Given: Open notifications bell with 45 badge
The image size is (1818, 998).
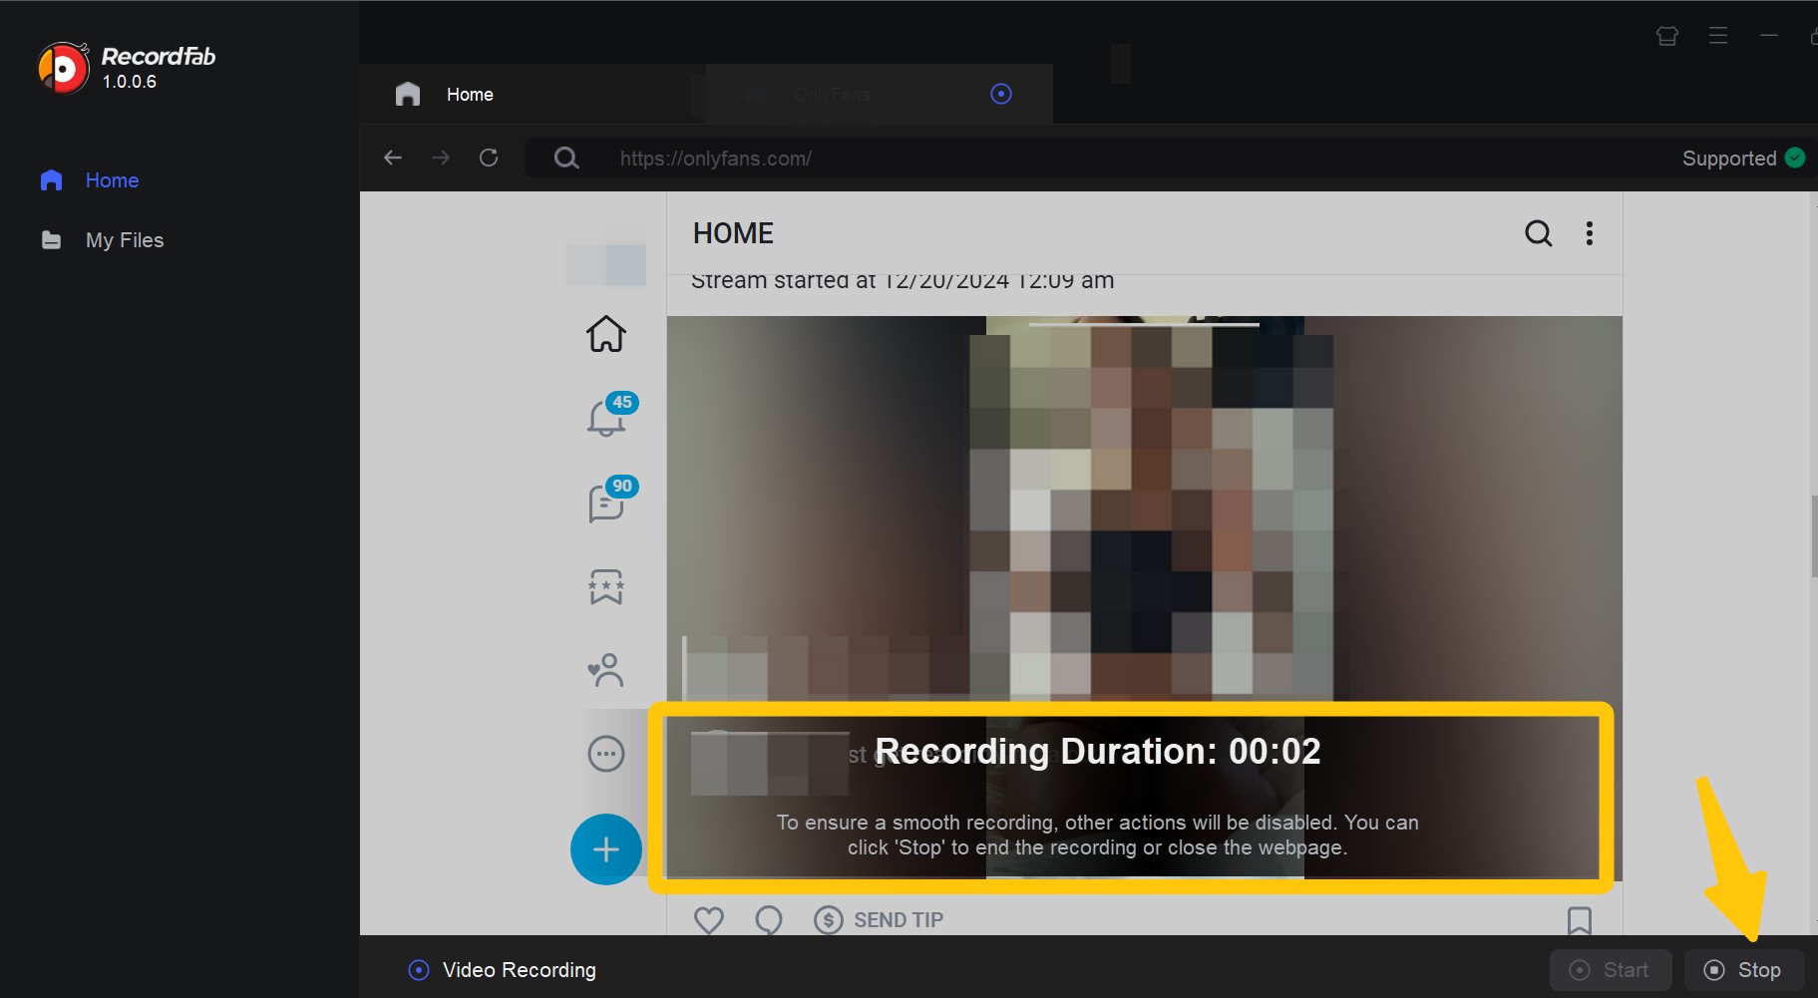Looking at the screenshot, I should click(x=606, y=416).
